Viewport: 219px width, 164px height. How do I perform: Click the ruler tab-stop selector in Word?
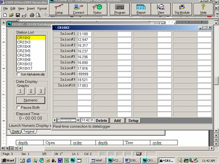pos(4,23)
